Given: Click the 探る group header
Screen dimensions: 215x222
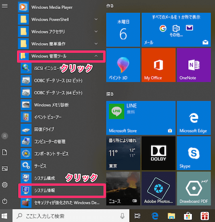Looking at the screenshot, I should point(110,94).
